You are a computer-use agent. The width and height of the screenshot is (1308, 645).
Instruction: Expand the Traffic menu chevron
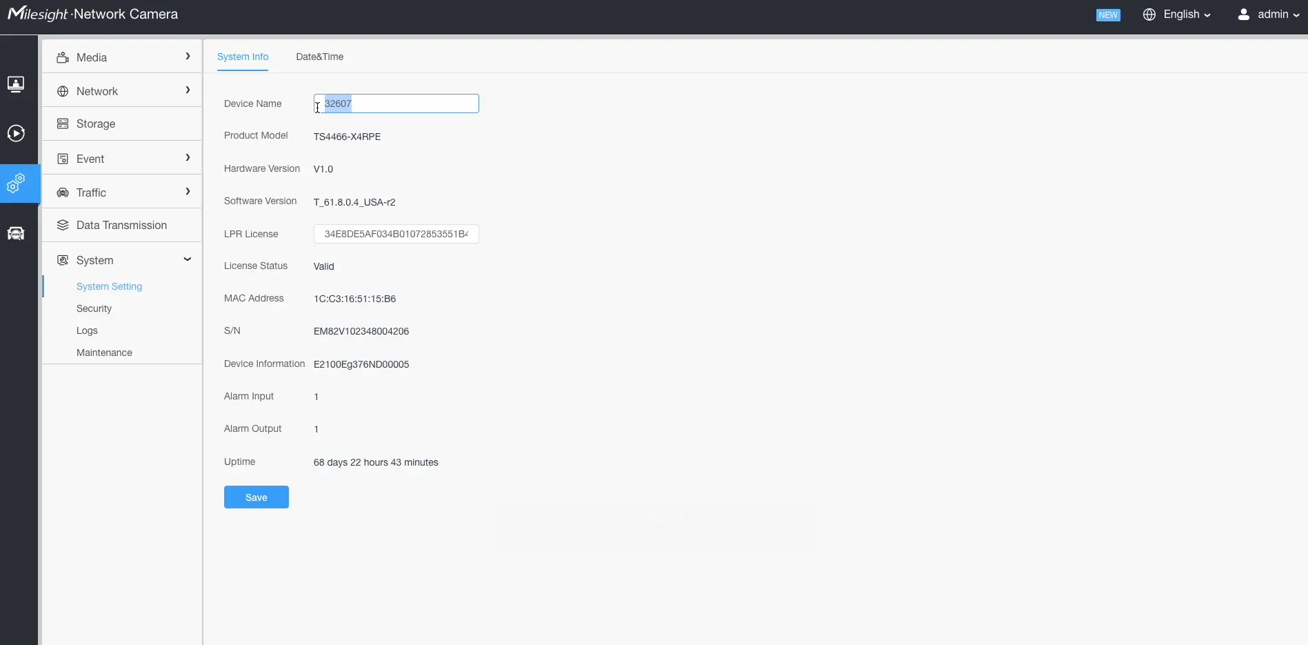(x=187, y=192)
